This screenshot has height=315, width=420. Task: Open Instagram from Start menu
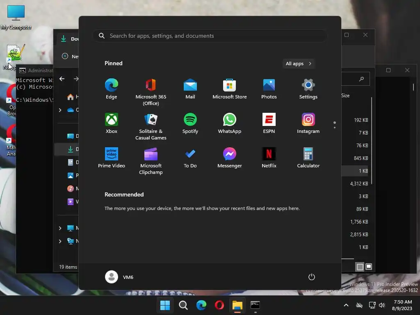(308, 123)
